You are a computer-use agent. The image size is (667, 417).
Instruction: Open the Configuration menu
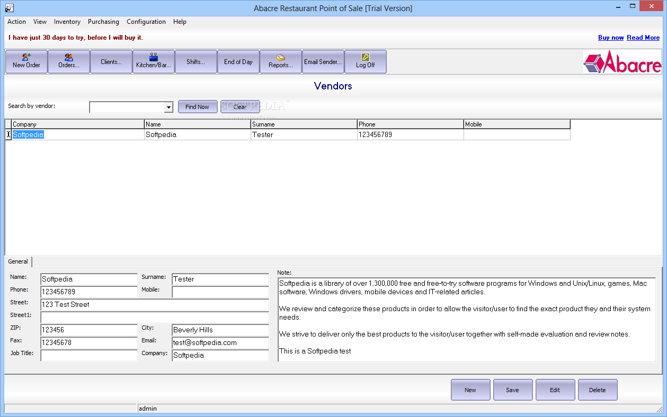(146, 22)
